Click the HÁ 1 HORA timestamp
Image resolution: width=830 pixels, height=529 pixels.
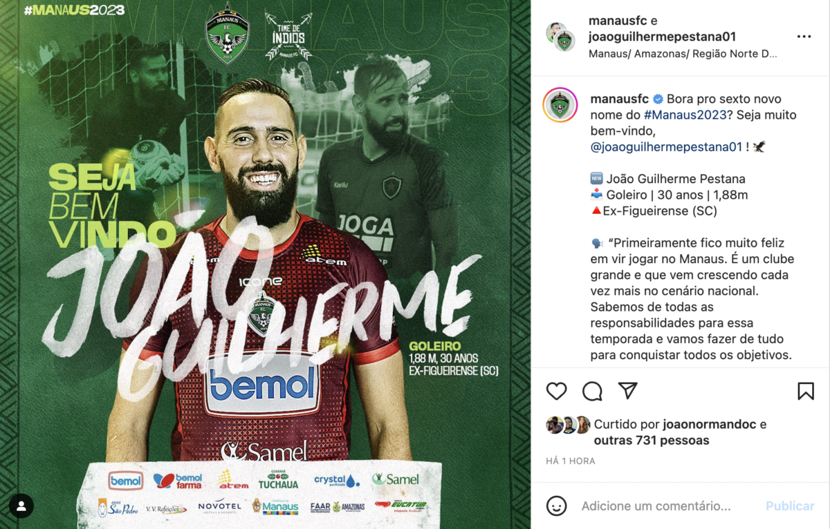pos(571,461)
